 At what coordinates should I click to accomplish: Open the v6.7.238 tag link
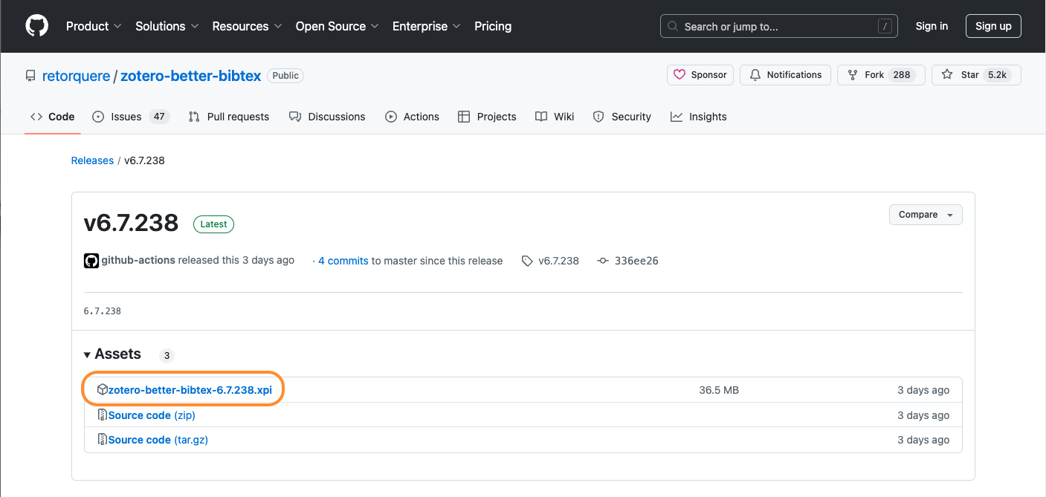point(550,261)
